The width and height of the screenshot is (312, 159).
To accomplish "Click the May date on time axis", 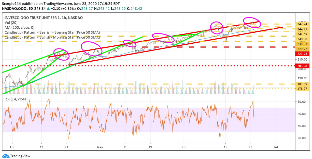I will [x=100, y=147].
